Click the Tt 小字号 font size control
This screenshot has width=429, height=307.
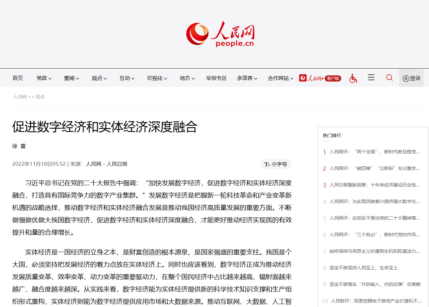click(x=275, y=164)
